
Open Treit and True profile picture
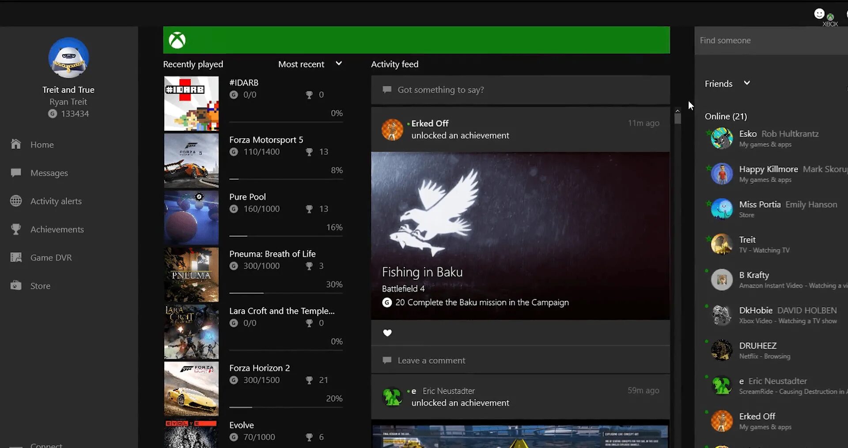point(68,58)
